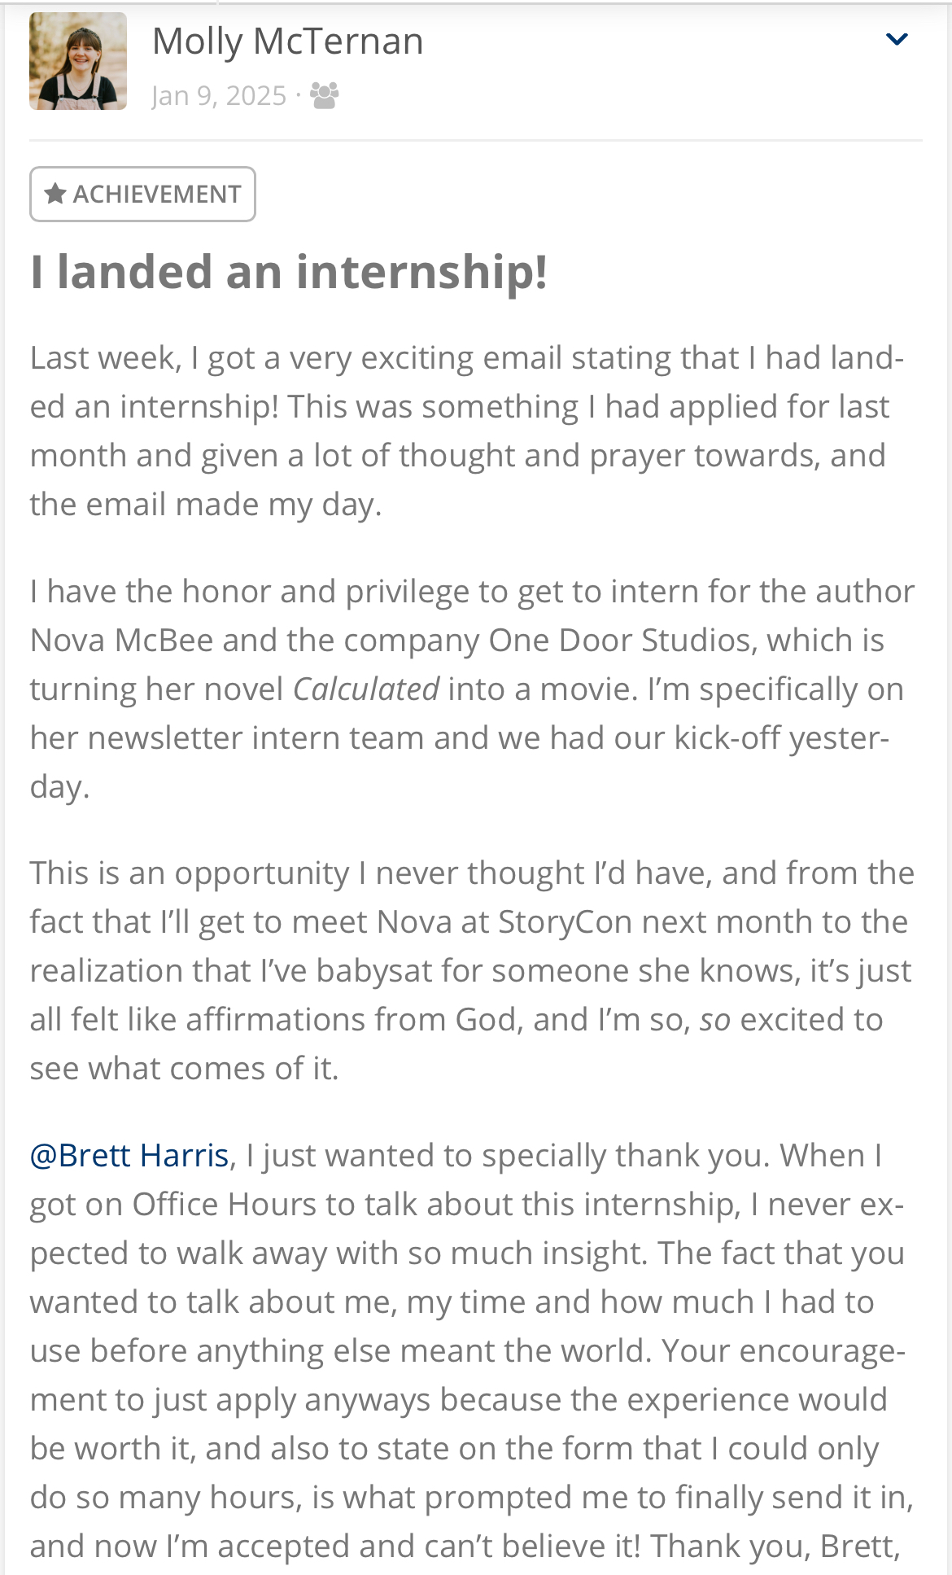Screen dimensions: 952x1575
Task: Click the paragraph starting "This is an opportunity"
Action: [x=472, y=970]
